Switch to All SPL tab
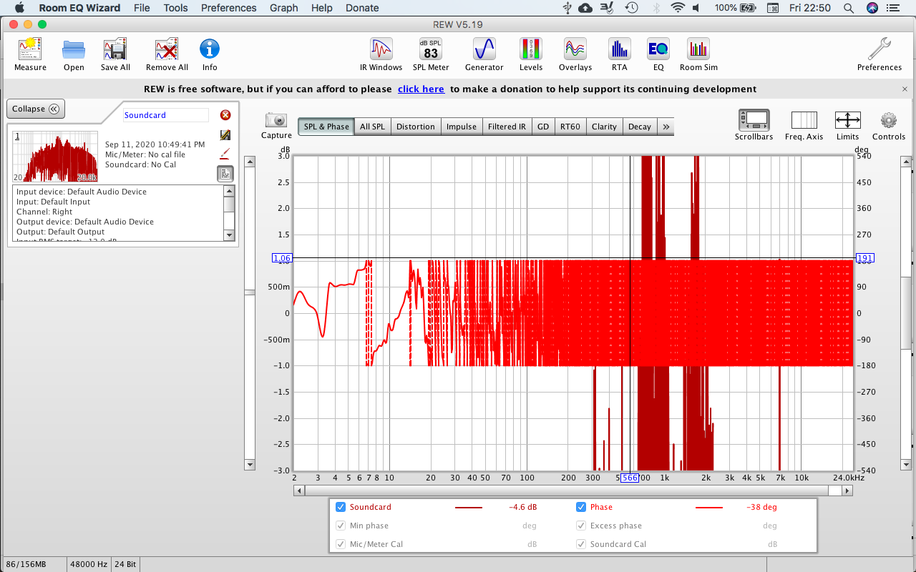 click(x=372, y=127)
